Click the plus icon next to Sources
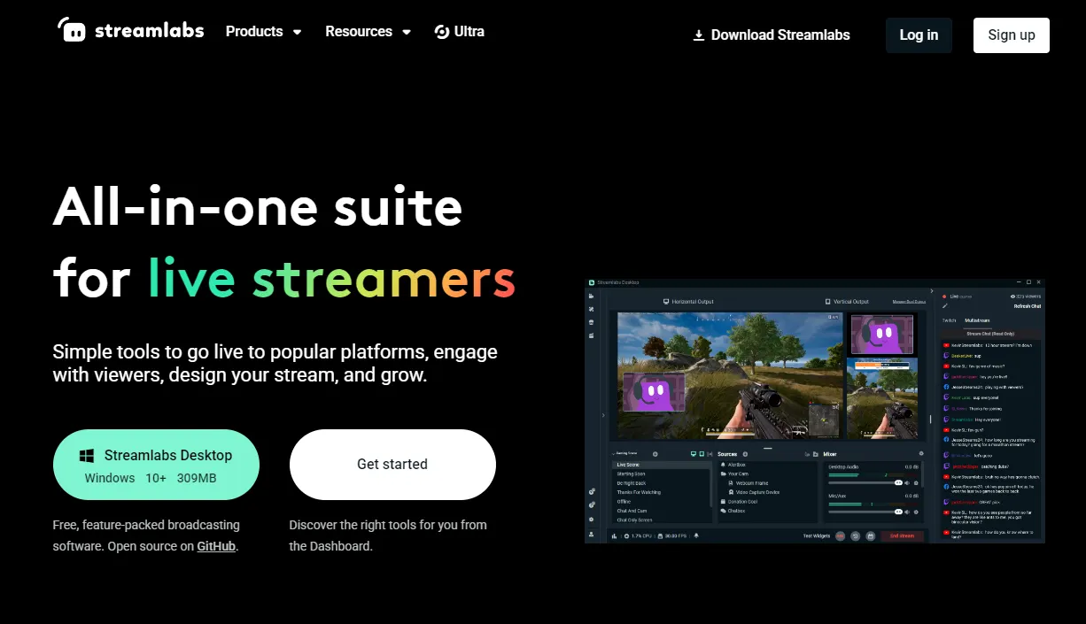The image size is (1086, 624). (x=745, y=454)
